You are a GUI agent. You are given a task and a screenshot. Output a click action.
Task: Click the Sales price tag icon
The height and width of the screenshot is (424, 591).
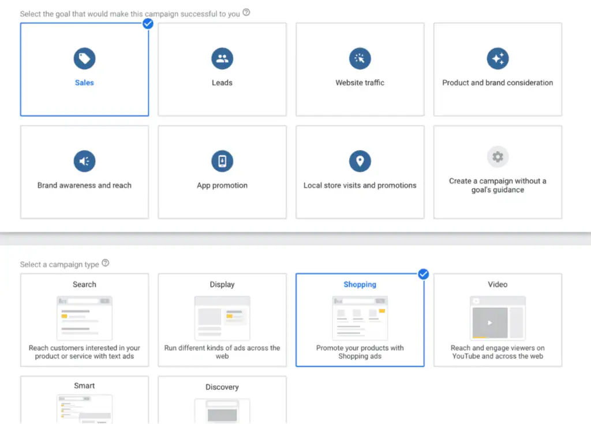[84, 58]
